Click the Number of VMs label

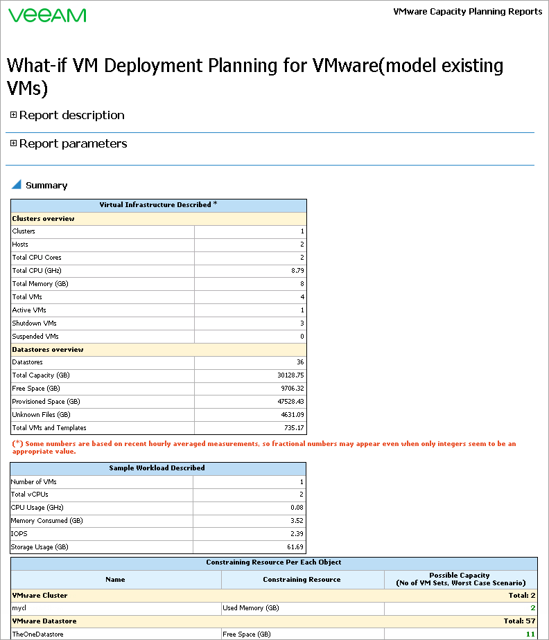33,481
